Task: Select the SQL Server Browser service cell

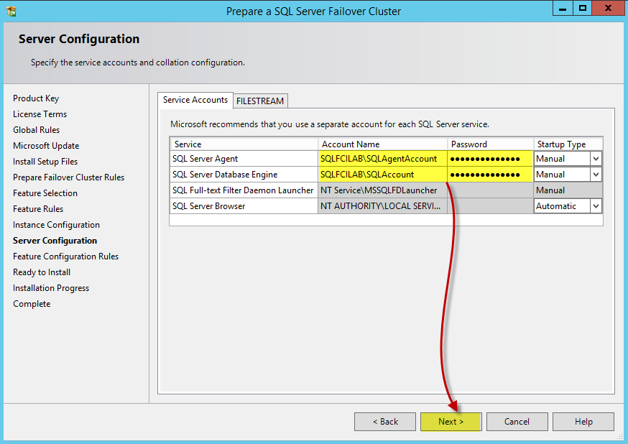Action: pos(244,206)
